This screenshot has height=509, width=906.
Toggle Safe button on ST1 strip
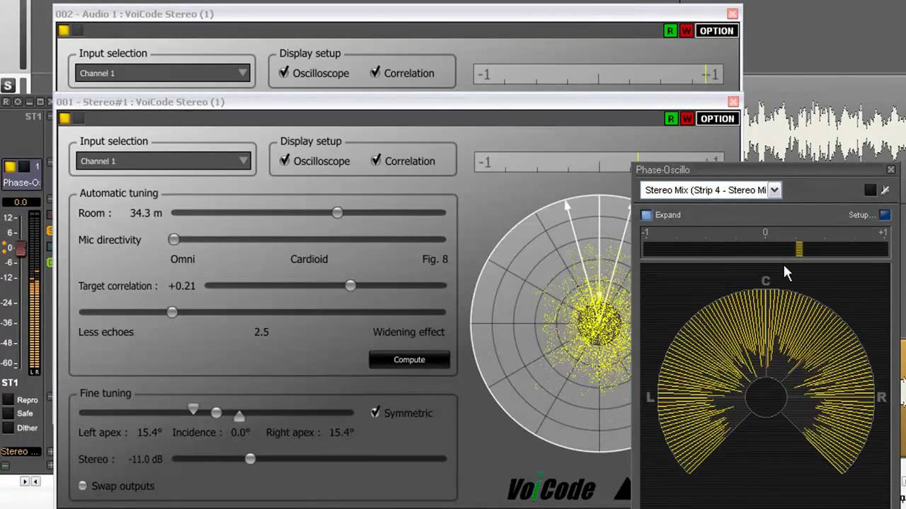(x=8, y=414)
